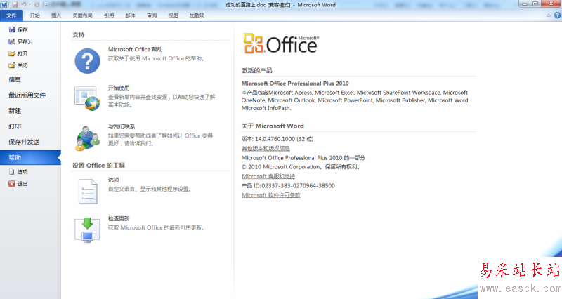Image resolution: width=562 pixels, height=299 pixels.
Task: Select 打开 text in the backstage sidebar
Action: point(22,54)
